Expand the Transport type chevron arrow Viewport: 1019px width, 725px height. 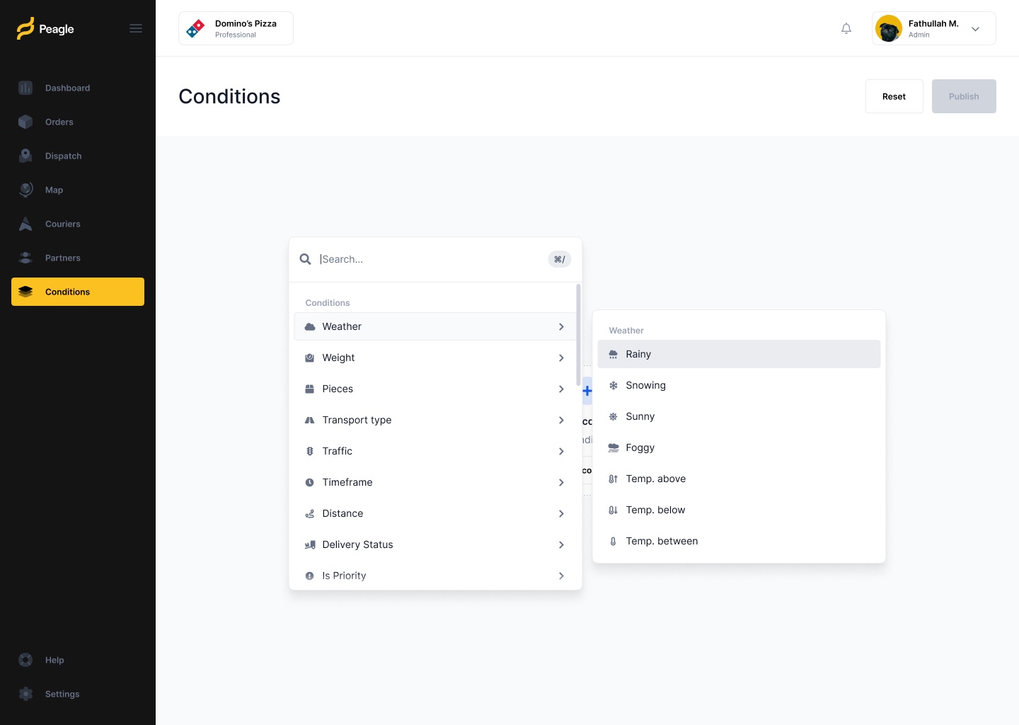(561, 420)
